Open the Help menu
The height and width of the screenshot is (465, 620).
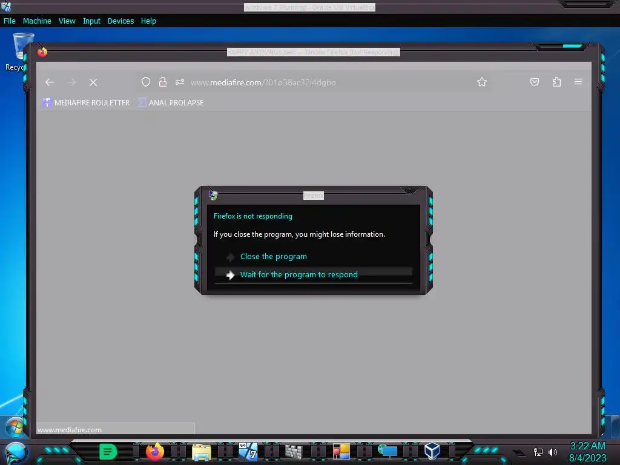[148, 21]
